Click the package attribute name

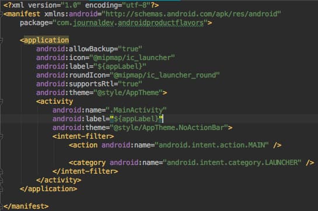34,23
